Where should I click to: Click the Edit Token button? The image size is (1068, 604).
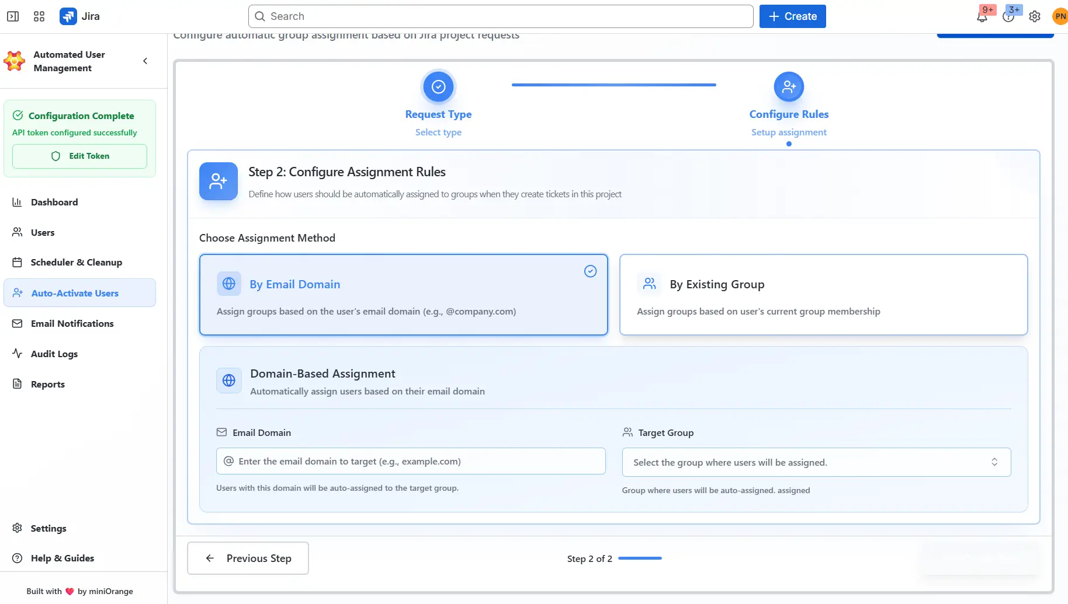[x=79, y=156]
